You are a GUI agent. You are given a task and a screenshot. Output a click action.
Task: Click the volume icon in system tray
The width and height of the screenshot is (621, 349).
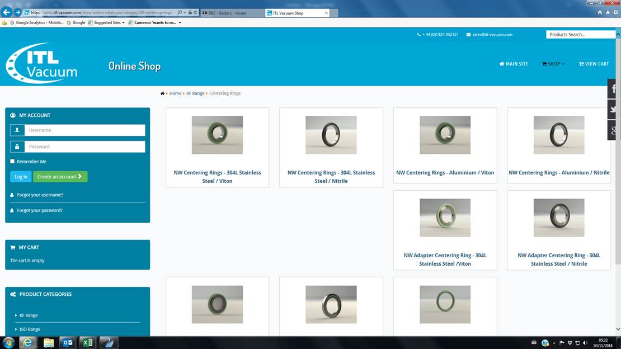(585, 343)
